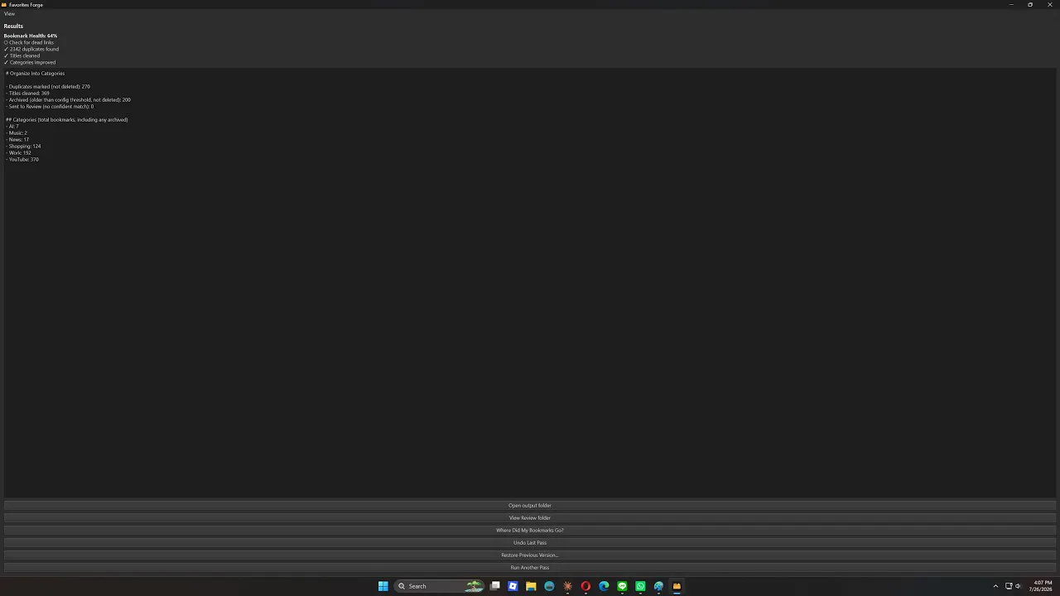Open Where Did My Bookmarks Go?

coord(530,531)
